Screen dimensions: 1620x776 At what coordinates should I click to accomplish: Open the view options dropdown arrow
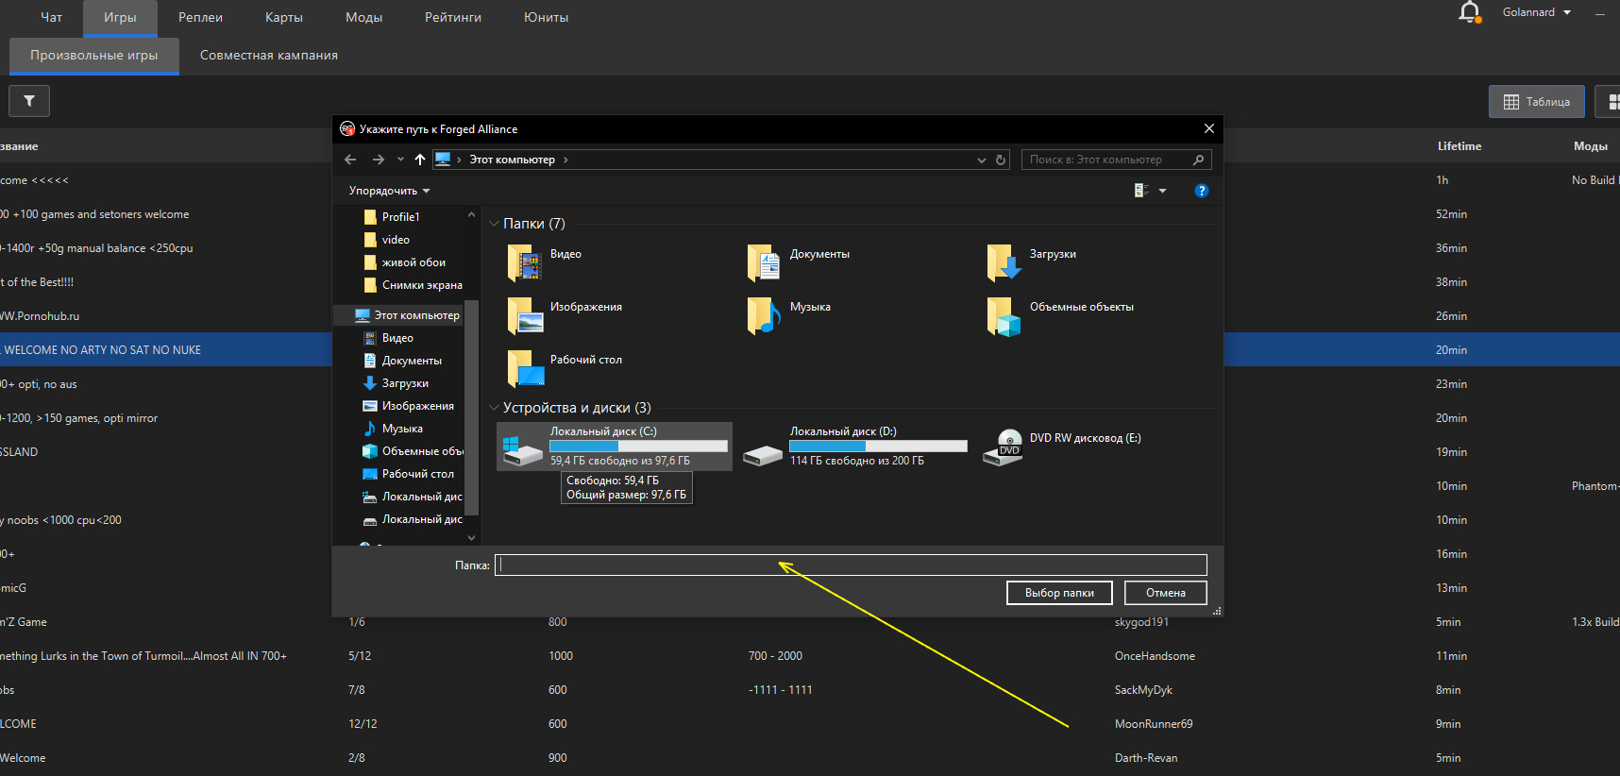tap(1162, 191)
